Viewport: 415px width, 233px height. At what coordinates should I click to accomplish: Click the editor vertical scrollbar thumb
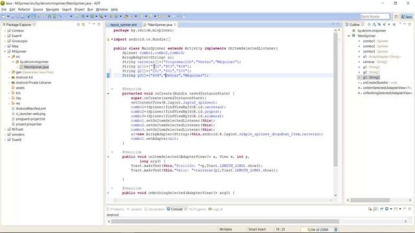(x=335, y=100)
